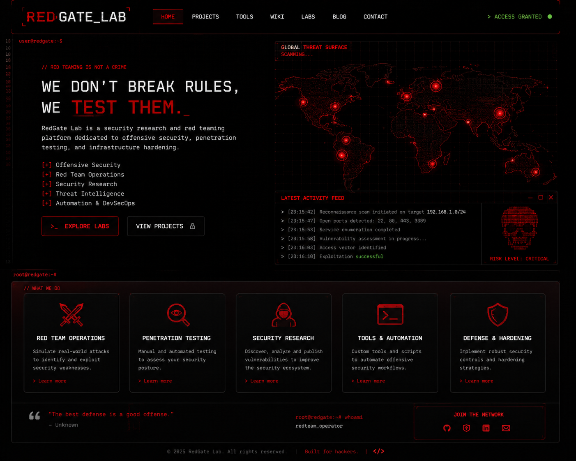Expand the [+] Red Team Operations item

(x=83, y=175)
